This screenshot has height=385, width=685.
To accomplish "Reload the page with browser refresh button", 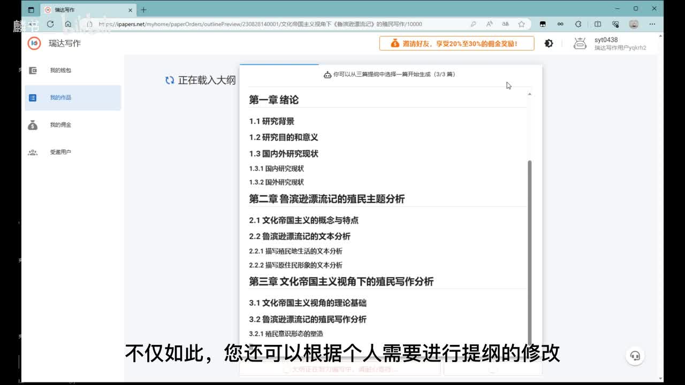I will coord(50,24).
